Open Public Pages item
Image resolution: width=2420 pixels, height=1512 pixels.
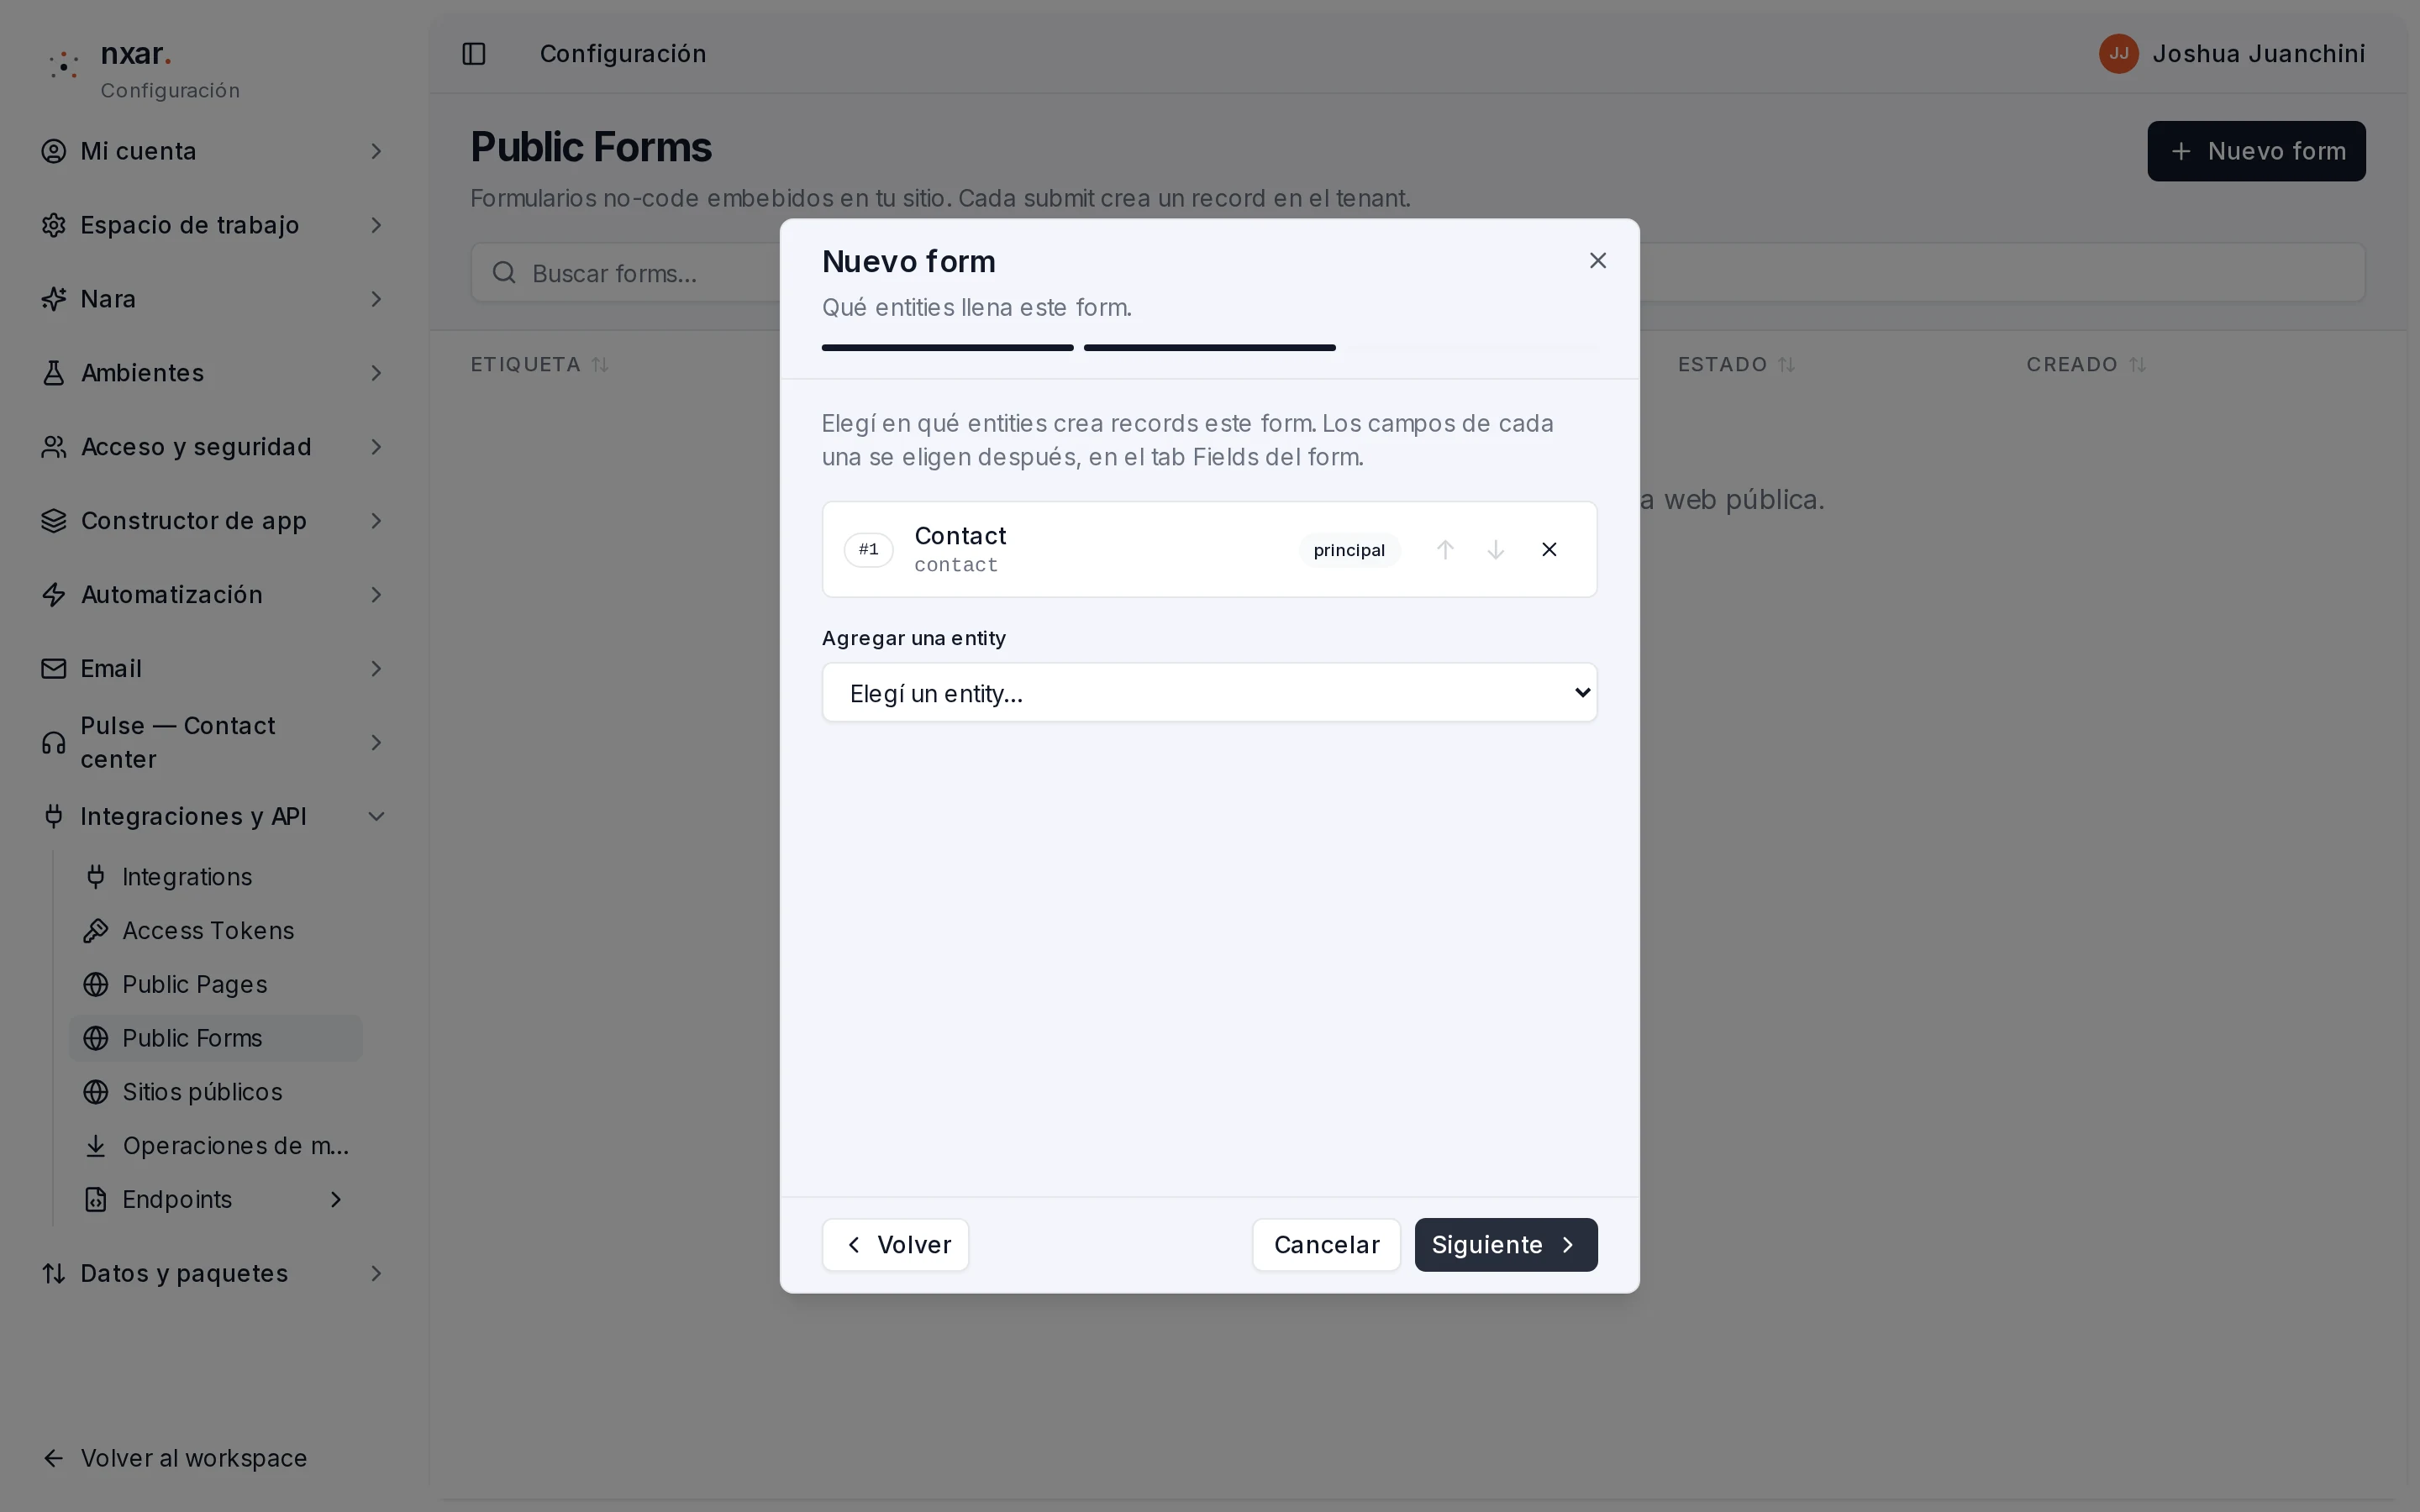click(215, 985)
